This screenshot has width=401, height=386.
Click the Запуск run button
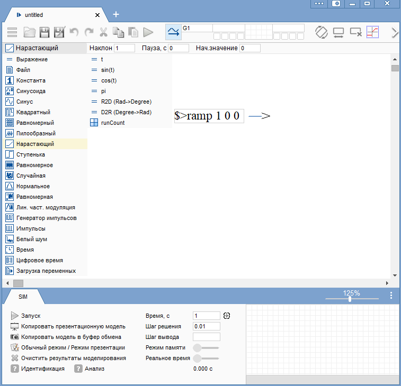coord(26,316)
